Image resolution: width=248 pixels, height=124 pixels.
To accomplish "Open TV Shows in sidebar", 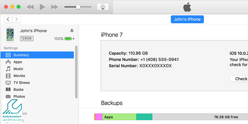I will (21, 83).
